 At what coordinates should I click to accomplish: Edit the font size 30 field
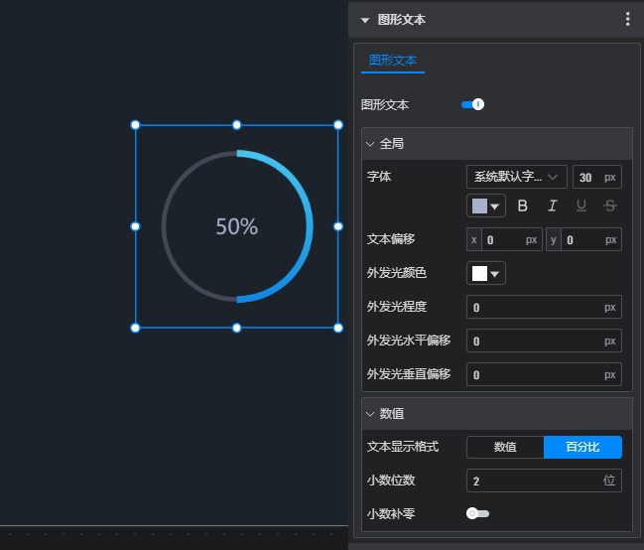point(597,177)
